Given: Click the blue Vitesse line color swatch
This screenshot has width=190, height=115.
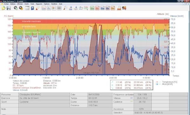Looking at the screenshot, I should 132,98.
